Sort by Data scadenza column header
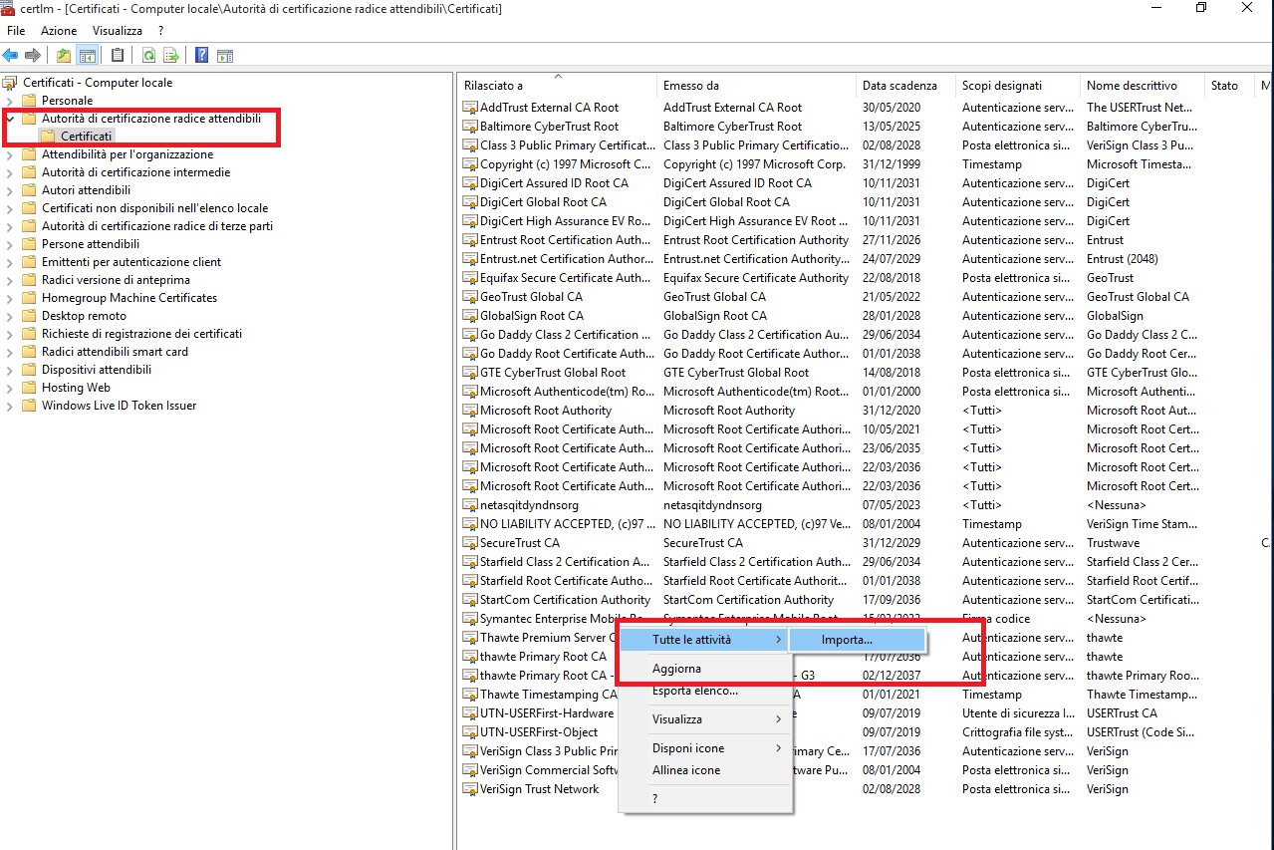1274x850 pixels. coord(905,86)
